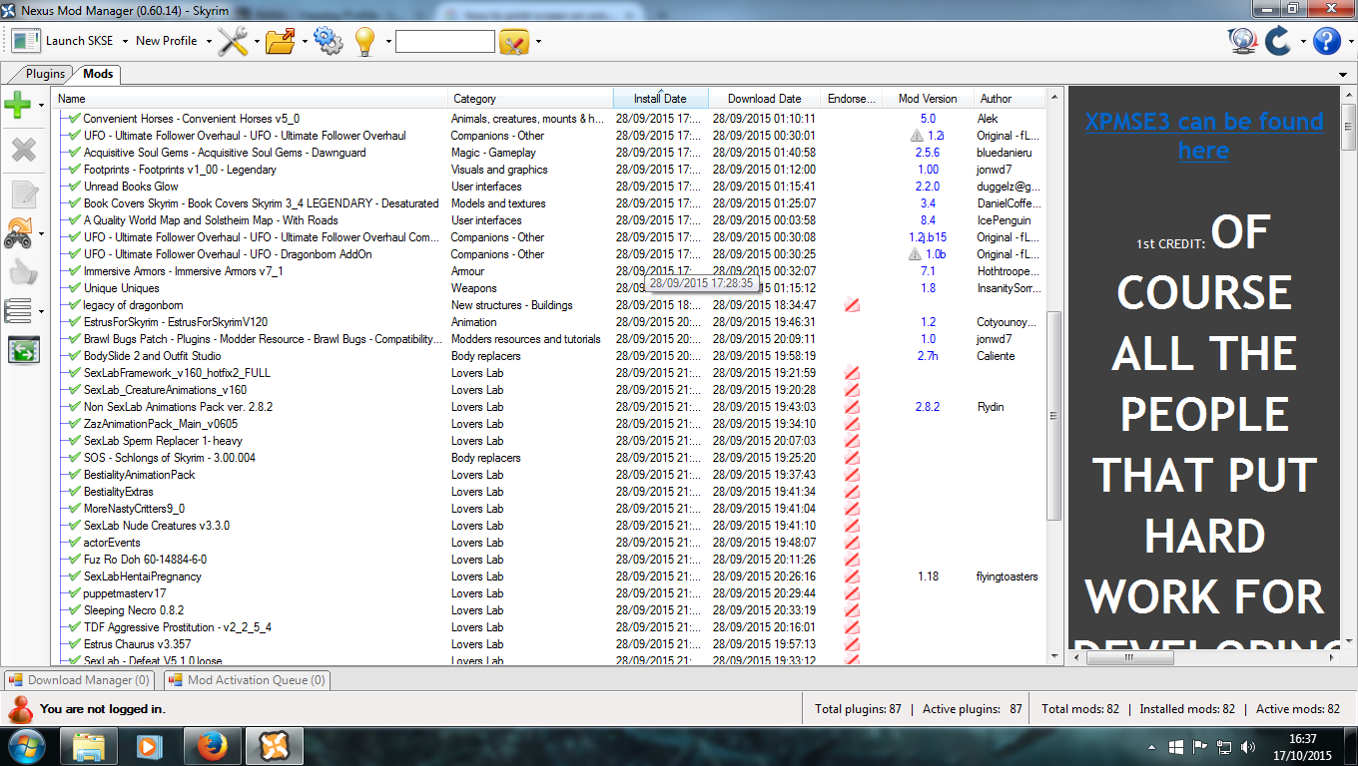Click the category list icon in sidebar
This screenshot has height=766, width=1358.
pyautogui.click(x=19, y=310)
